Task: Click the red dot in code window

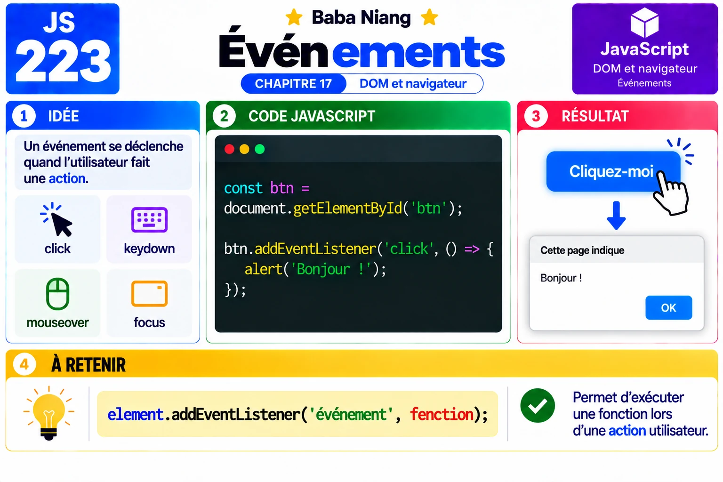Action: click(x=229, y=149)
